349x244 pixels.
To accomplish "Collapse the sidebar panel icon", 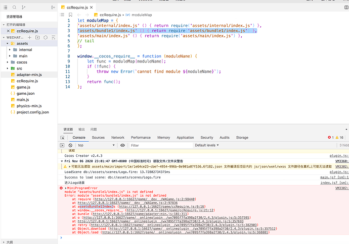I will (x=53, y=8).
